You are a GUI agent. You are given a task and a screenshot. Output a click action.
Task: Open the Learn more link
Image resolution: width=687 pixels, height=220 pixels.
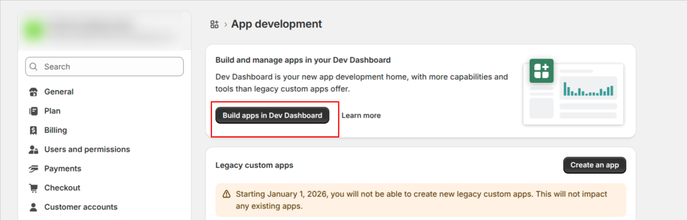tap(361, 115)
